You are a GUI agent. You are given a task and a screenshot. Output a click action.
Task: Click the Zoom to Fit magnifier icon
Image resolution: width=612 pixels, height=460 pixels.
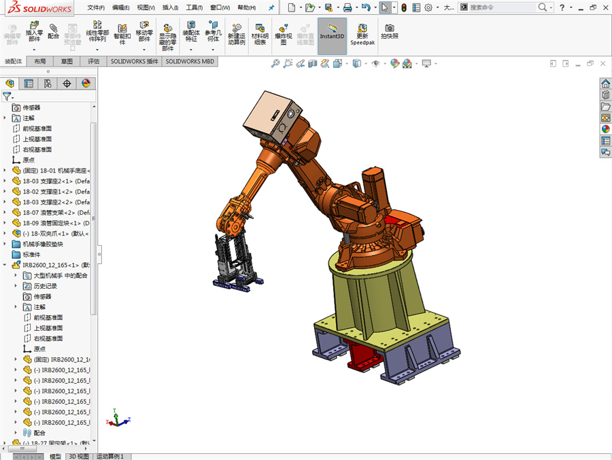click(275, 63)
